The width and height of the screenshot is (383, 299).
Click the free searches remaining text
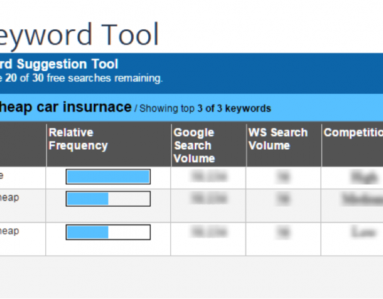pyautogui.click(x=81, y=78)
